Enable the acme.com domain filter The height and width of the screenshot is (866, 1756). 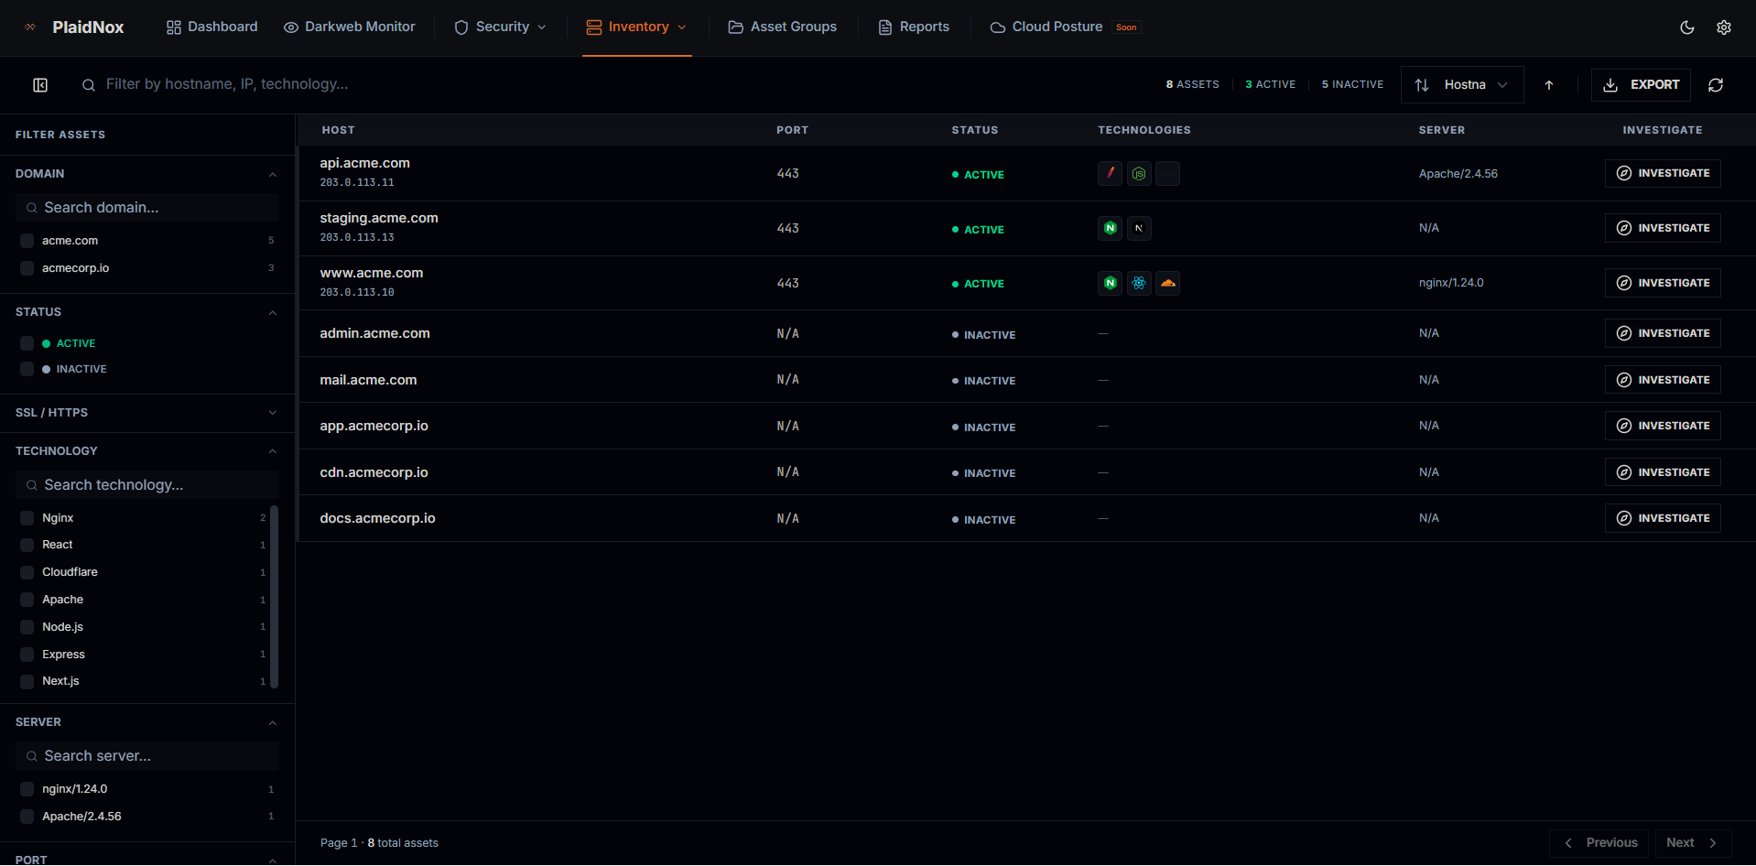27,240
